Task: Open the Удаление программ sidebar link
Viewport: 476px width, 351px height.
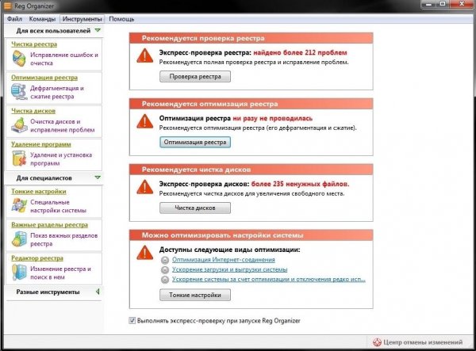Action: [41, 144]
